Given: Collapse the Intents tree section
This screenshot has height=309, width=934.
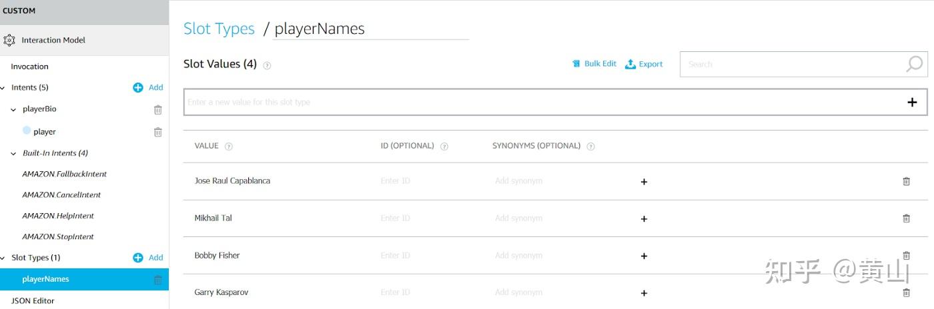Looking at the screenshot, I should pyautogui.click(x=3, y=88).
